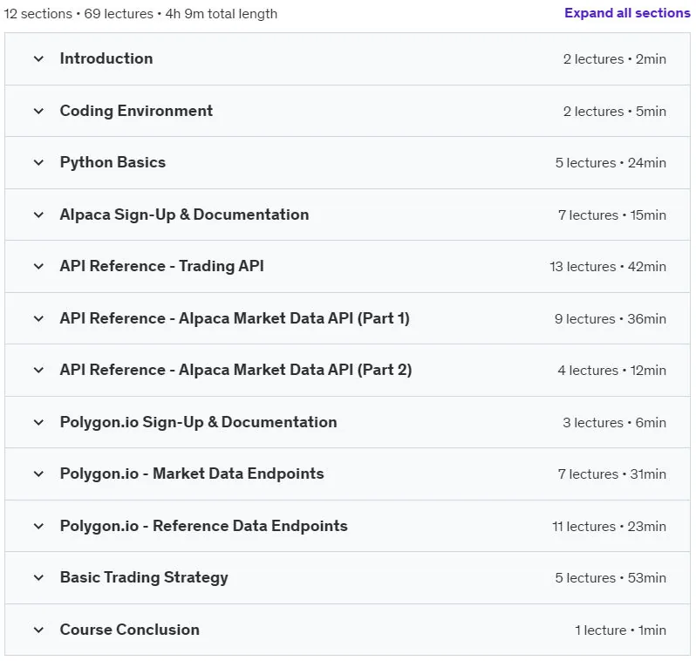Open the Python Basics section title

pos(113,162)
